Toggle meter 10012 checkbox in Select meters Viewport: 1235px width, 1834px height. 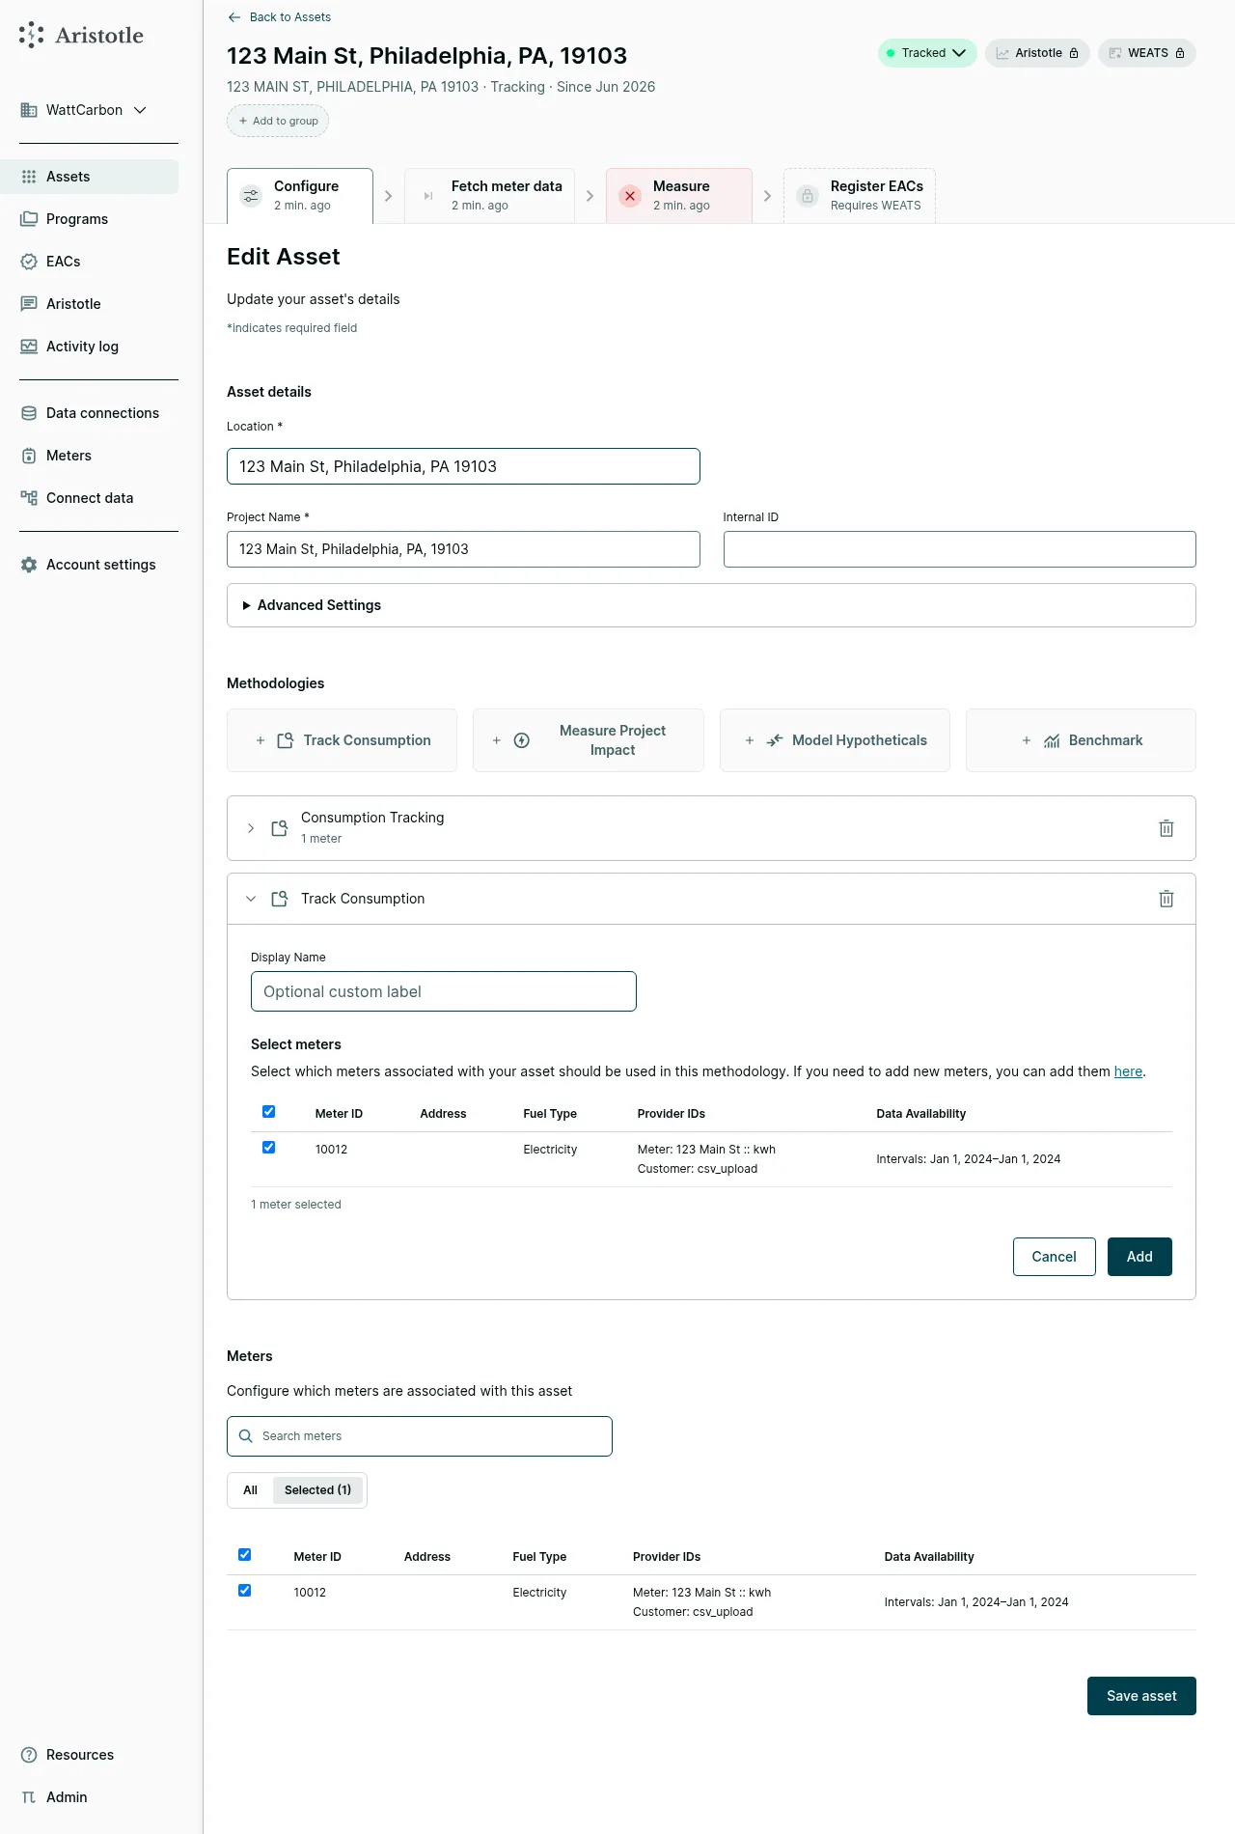269,1148
